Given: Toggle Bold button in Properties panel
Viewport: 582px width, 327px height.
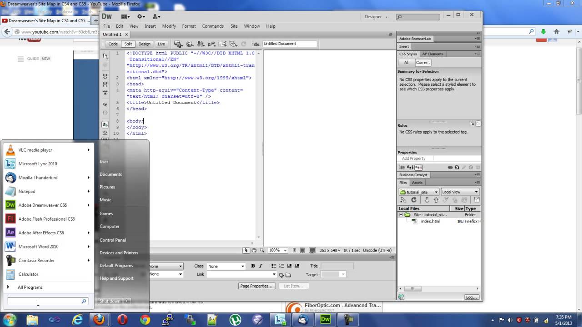Looking at the screenshot, I should (x=253, y=266).
